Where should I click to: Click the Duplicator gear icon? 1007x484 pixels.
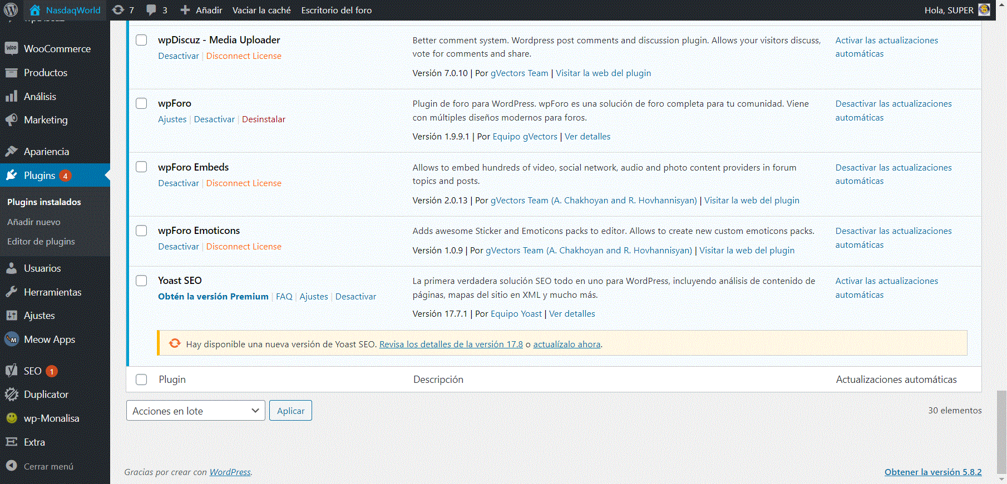(11, 394)
